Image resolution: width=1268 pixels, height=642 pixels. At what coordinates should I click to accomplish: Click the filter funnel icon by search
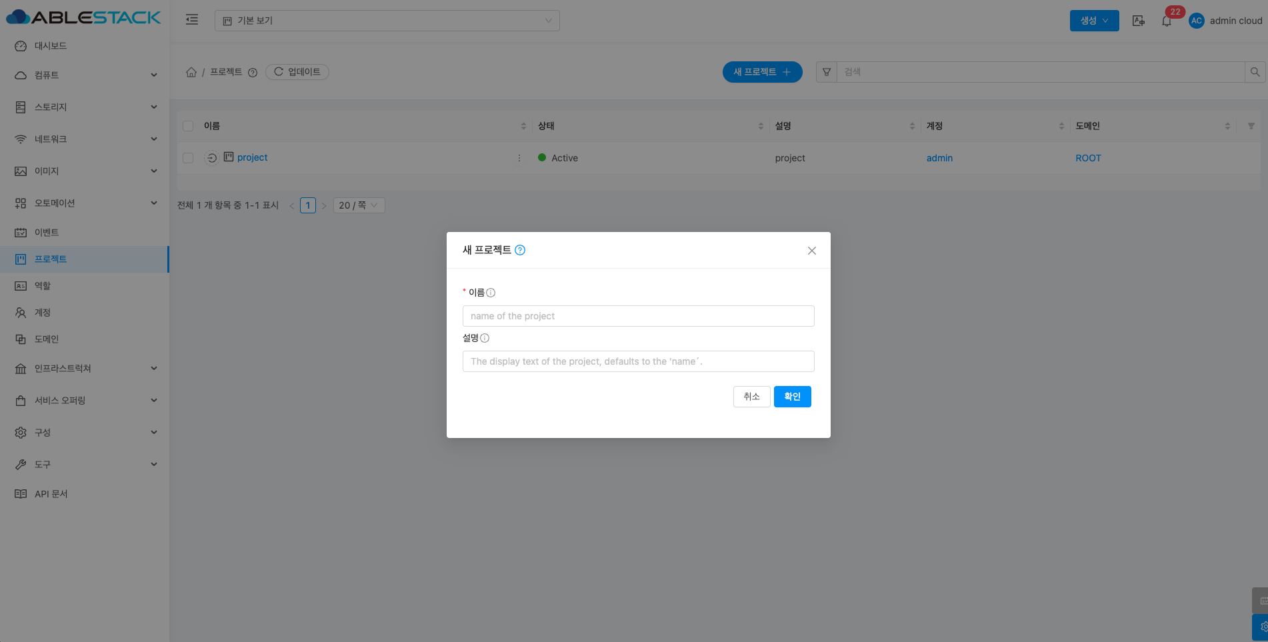coord(827,72)
